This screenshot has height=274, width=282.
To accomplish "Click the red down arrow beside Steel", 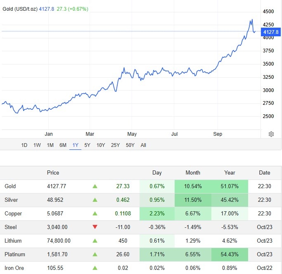I will [x=95, y=227].
